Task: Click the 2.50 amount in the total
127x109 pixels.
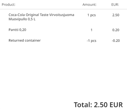Action: tap(101, 105)
